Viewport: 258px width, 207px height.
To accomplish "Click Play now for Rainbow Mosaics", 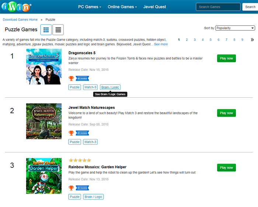I will coord(226,168).
